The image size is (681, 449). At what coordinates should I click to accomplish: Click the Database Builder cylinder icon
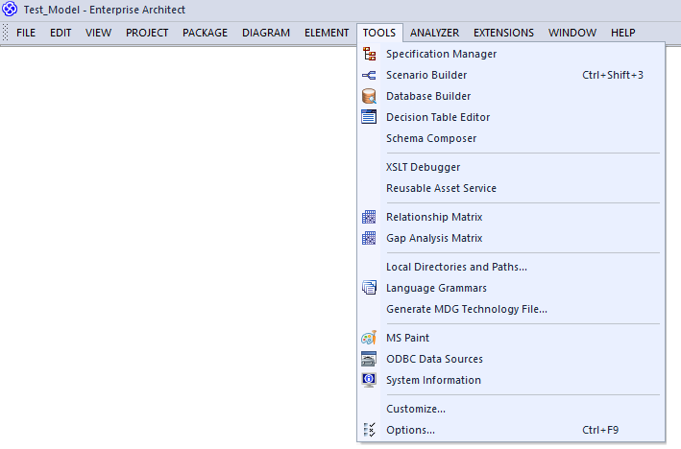369,96
